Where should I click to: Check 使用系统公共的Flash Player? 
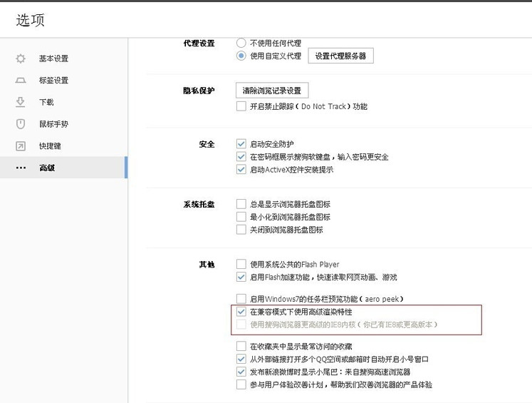(x=241, y=265)
